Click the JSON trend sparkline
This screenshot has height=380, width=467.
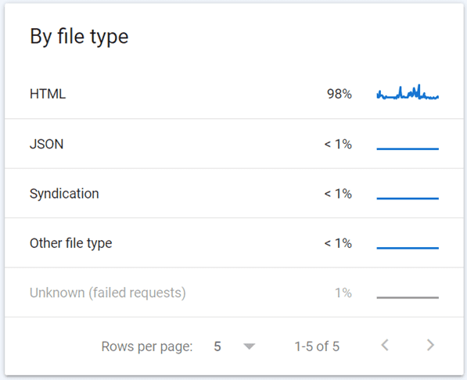click(x=408, y=149)
